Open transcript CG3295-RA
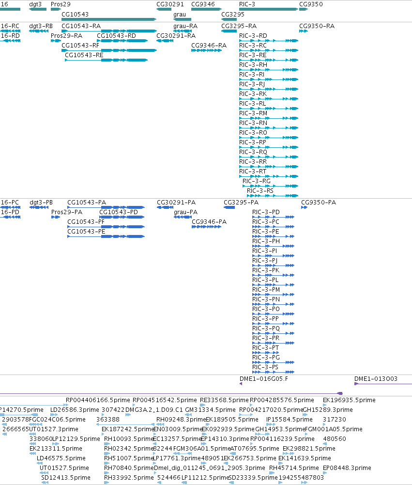Screen dimensions: 412x485 click(x=239, y=26)
